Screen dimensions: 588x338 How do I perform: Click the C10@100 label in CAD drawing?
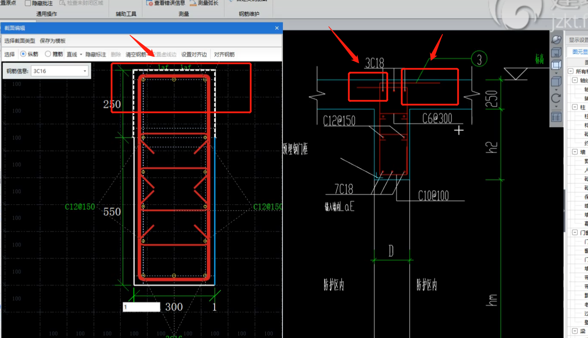pos(434,196)
